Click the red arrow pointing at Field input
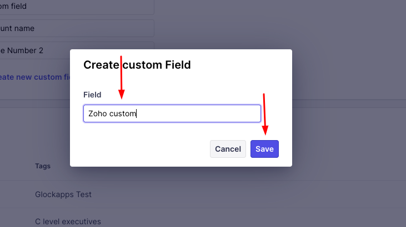 [x=121, y=78]
